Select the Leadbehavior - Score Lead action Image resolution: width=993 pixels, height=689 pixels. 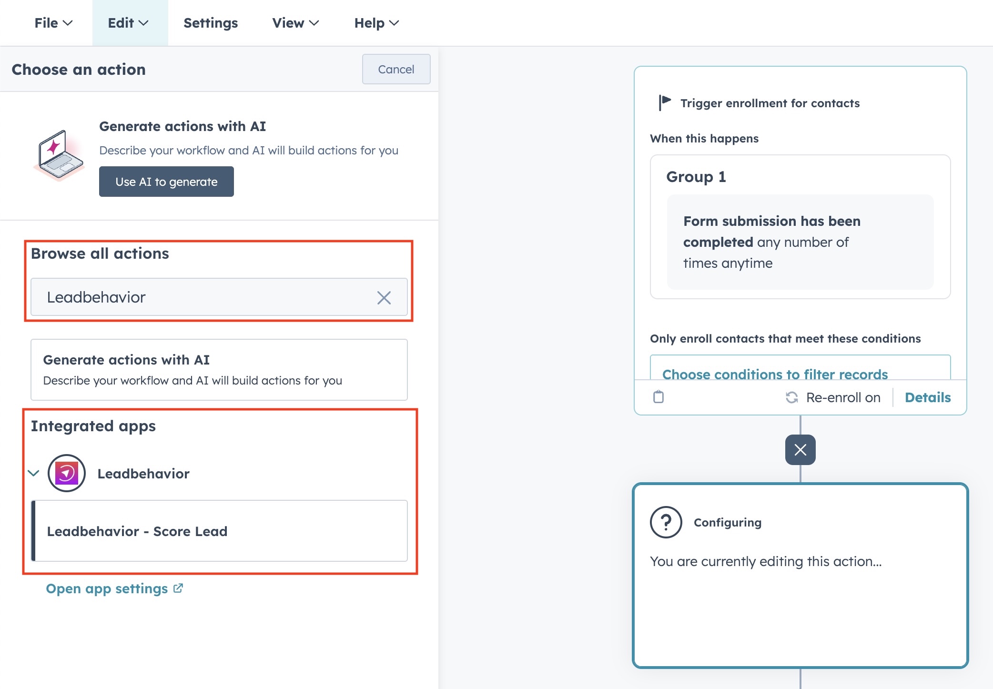pyautogui.click(x=137, y=531)
